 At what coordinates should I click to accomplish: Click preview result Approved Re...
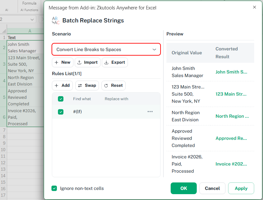[231, 138]
